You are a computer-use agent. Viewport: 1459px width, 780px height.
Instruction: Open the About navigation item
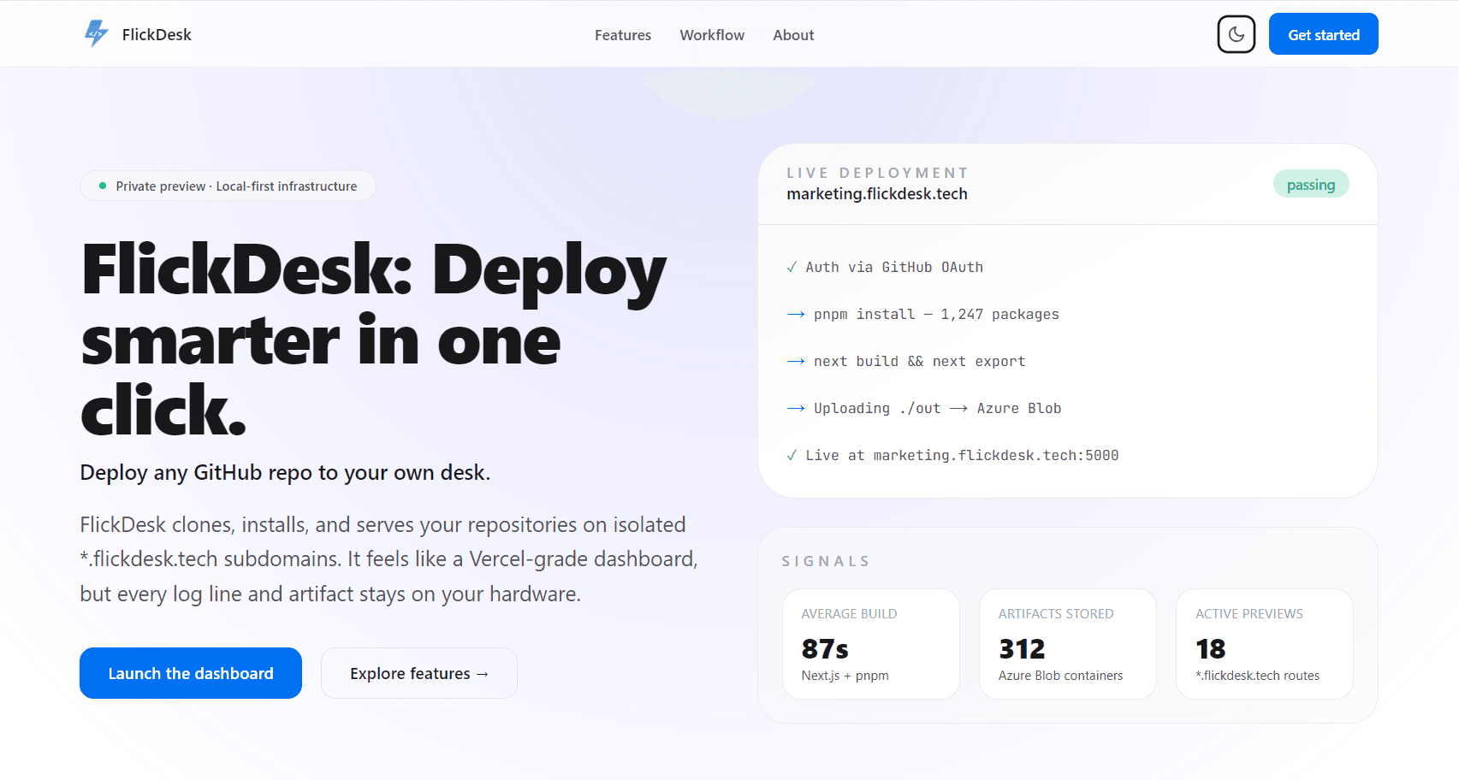click(x=792, y=35)
